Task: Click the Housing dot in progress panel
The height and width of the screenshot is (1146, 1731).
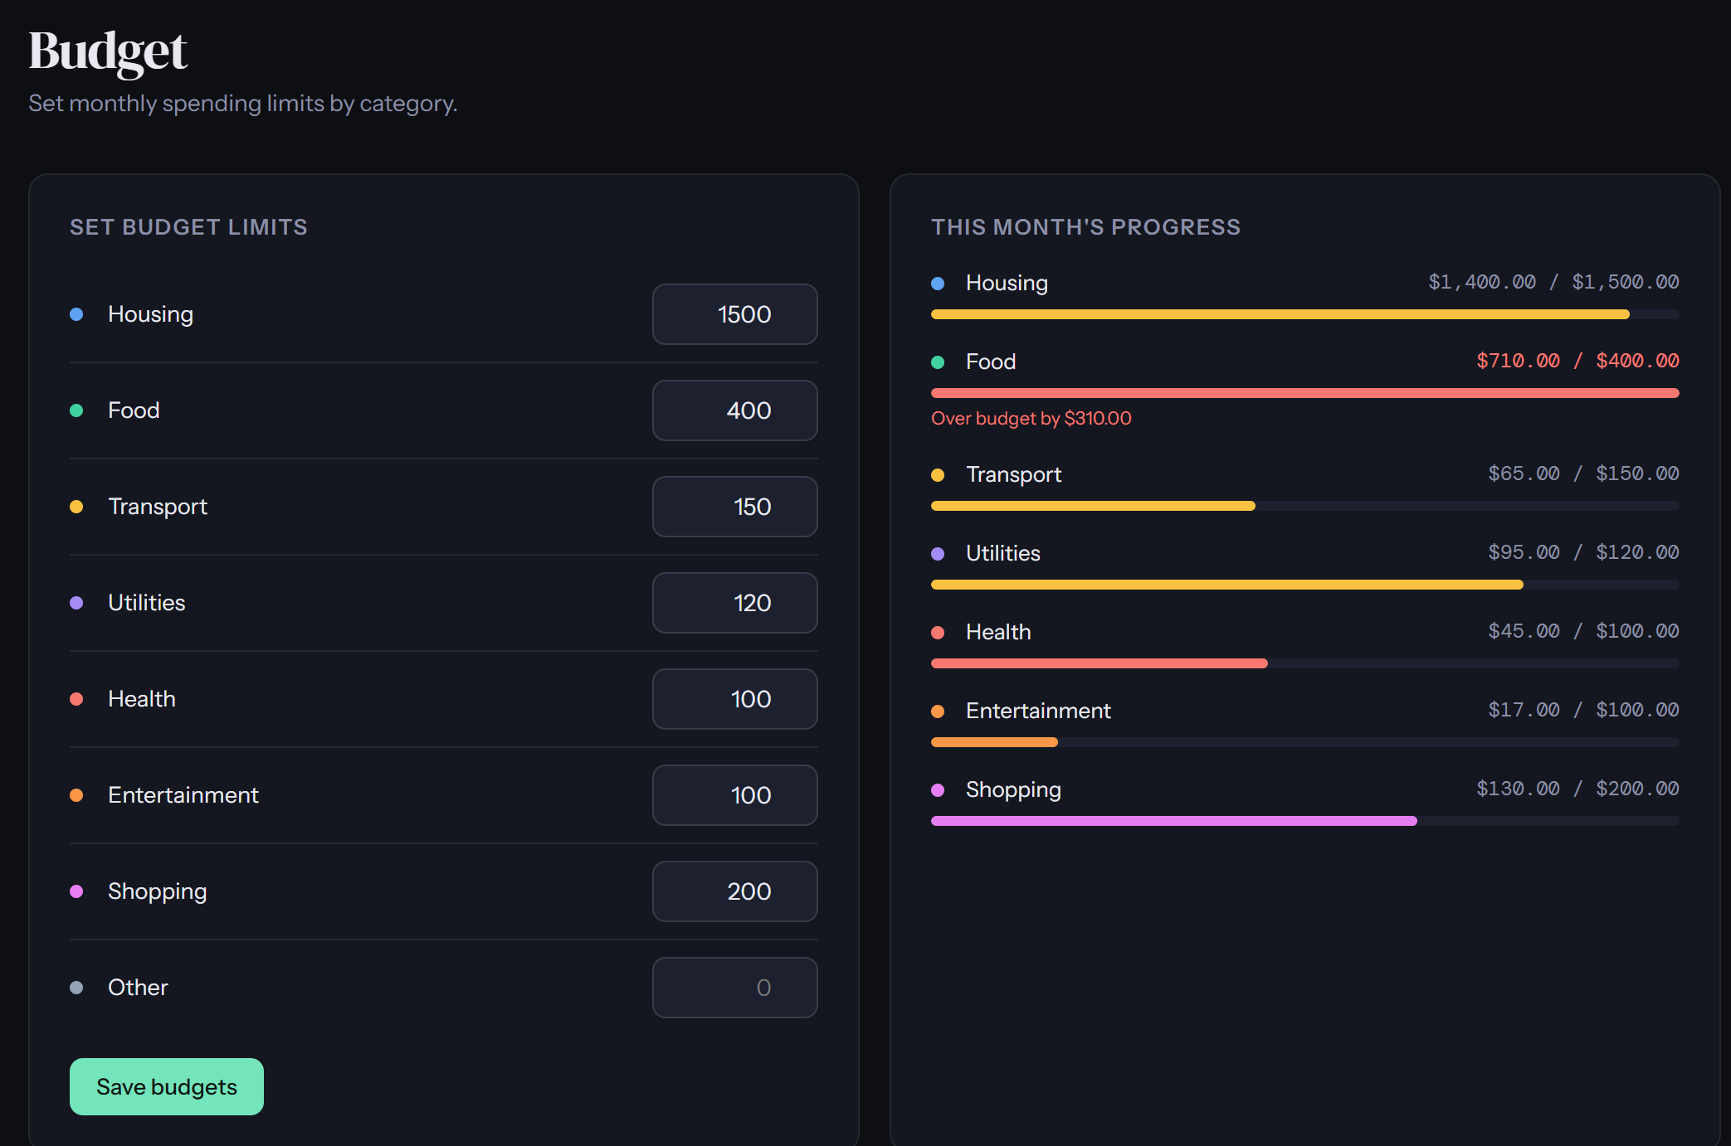Action: (939, 283)
